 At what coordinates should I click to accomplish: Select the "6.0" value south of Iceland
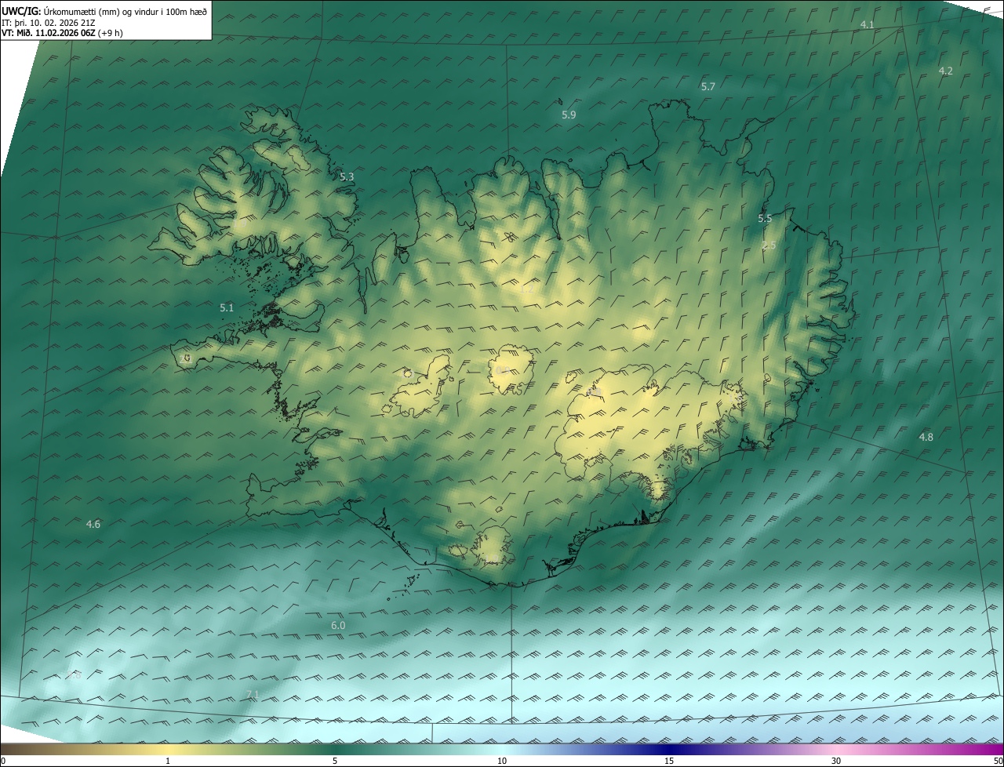tap(338, 626)
